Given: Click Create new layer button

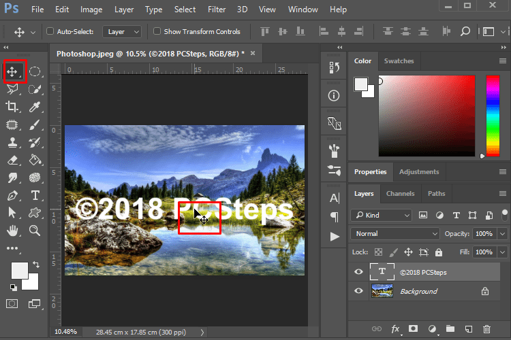Looking at the screenshot, I should (469, 329).
